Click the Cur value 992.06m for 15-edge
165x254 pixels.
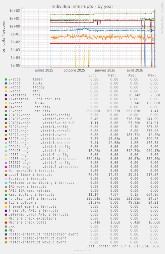tap(93, 111)
